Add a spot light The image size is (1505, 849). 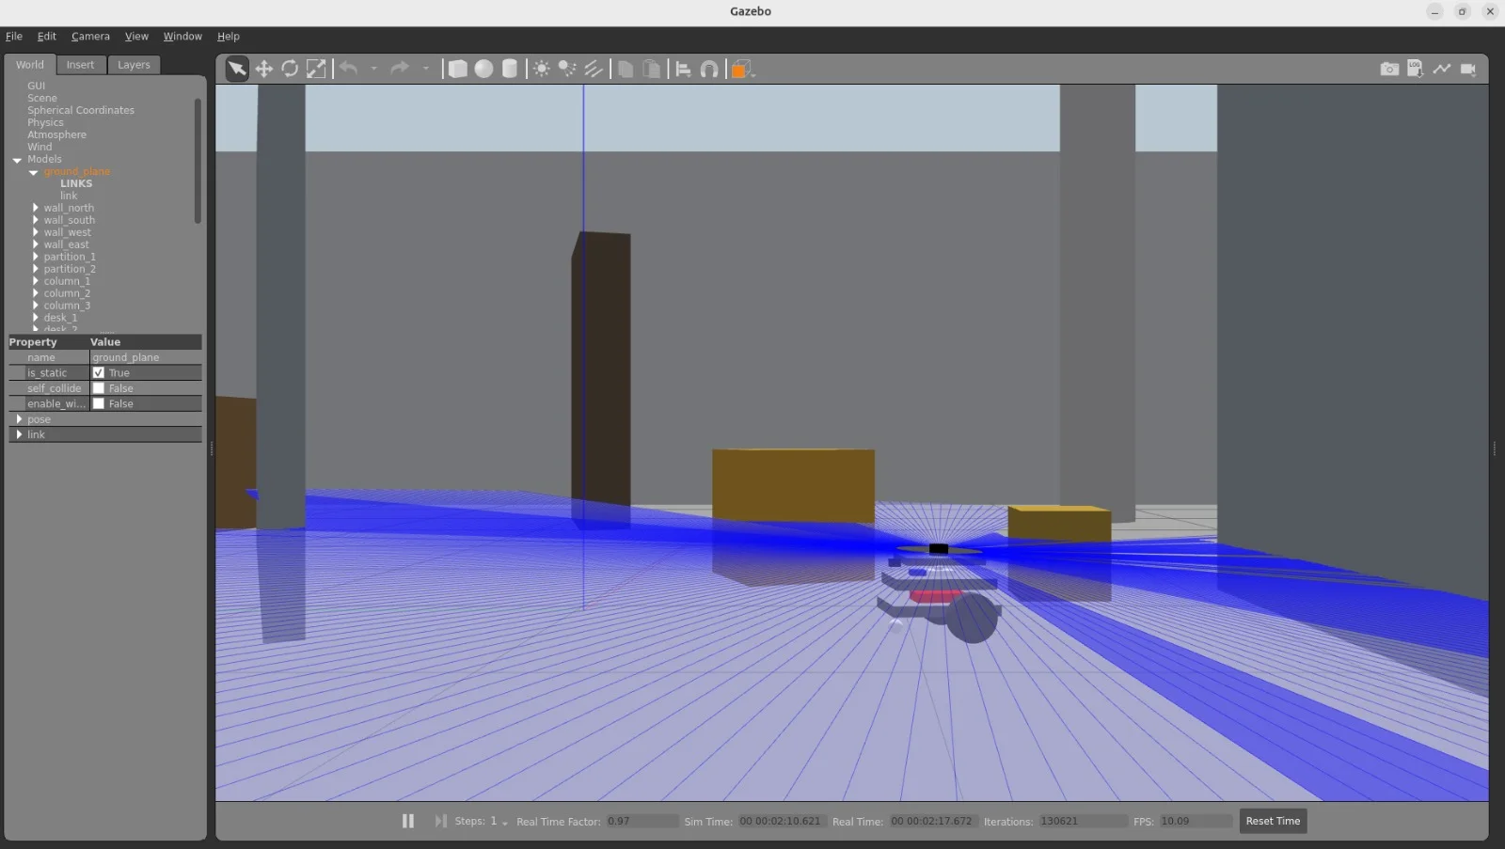tap(567, 69)
